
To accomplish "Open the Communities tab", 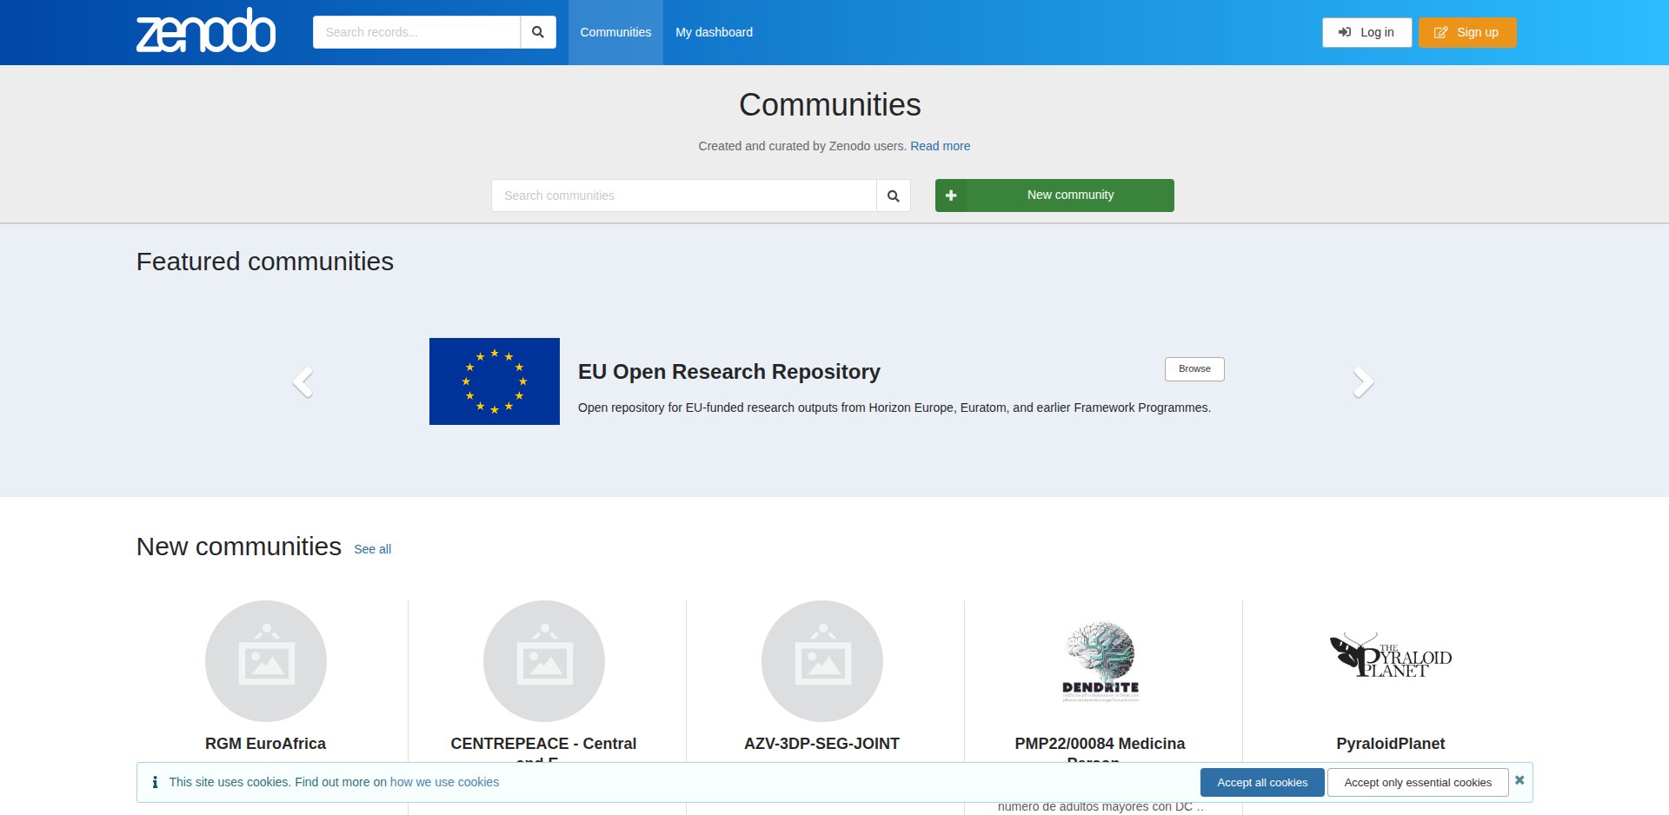I will (x=615, y=32).
